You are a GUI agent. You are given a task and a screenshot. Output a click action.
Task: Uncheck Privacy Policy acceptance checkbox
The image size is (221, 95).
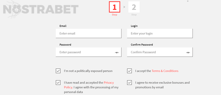58,83
